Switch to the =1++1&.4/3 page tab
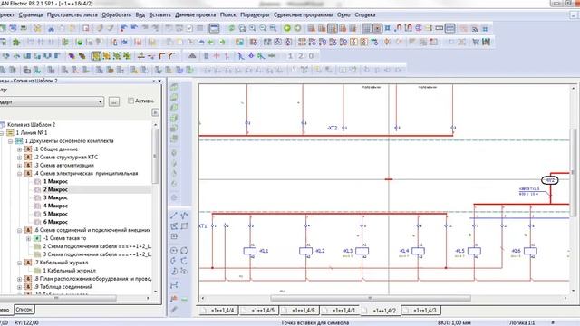The height and width of the screenshot is (326, 580). [x=420, y=310]
